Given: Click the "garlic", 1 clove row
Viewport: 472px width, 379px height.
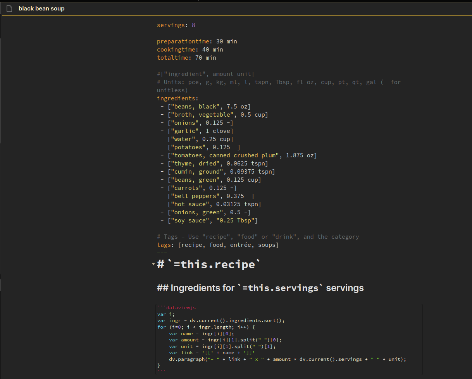Looking at the screenshot, I should pos(197,131).
